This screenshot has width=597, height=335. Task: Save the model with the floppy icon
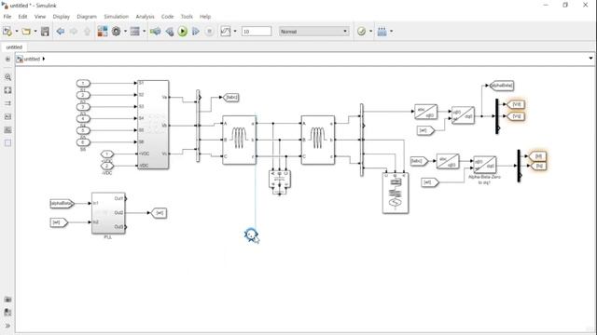point(45,32)
